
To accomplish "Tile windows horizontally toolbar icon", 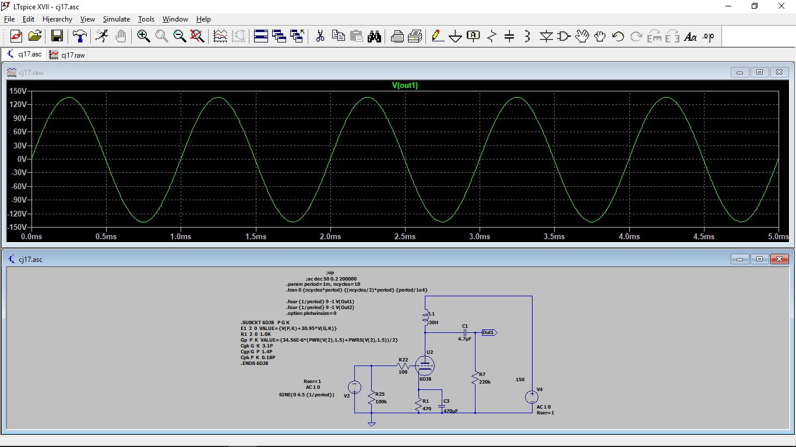I will 261,36.
